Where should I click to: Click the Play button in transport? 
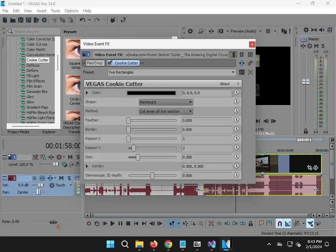112,224
